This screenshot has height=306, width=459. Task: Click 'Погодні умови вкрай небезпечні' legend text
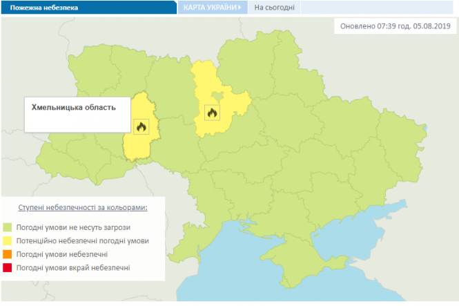73,268
